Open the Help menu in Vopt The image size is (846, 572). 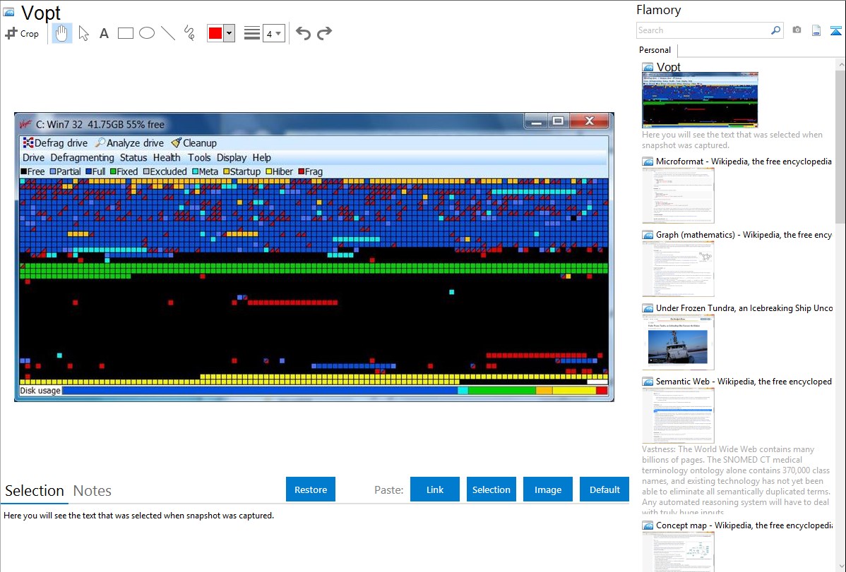point(262,157)
